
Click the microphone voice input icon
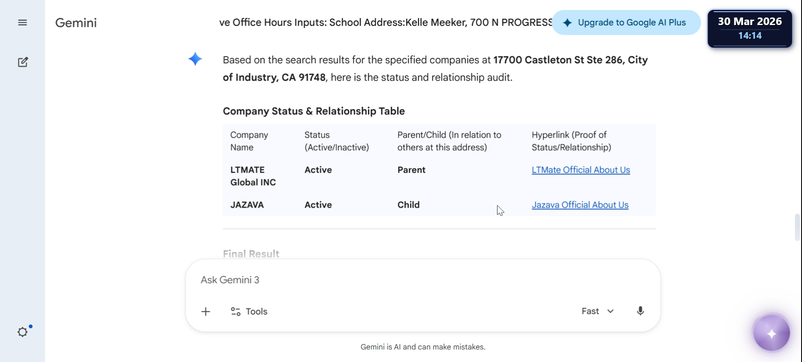[x=640, y=311]
